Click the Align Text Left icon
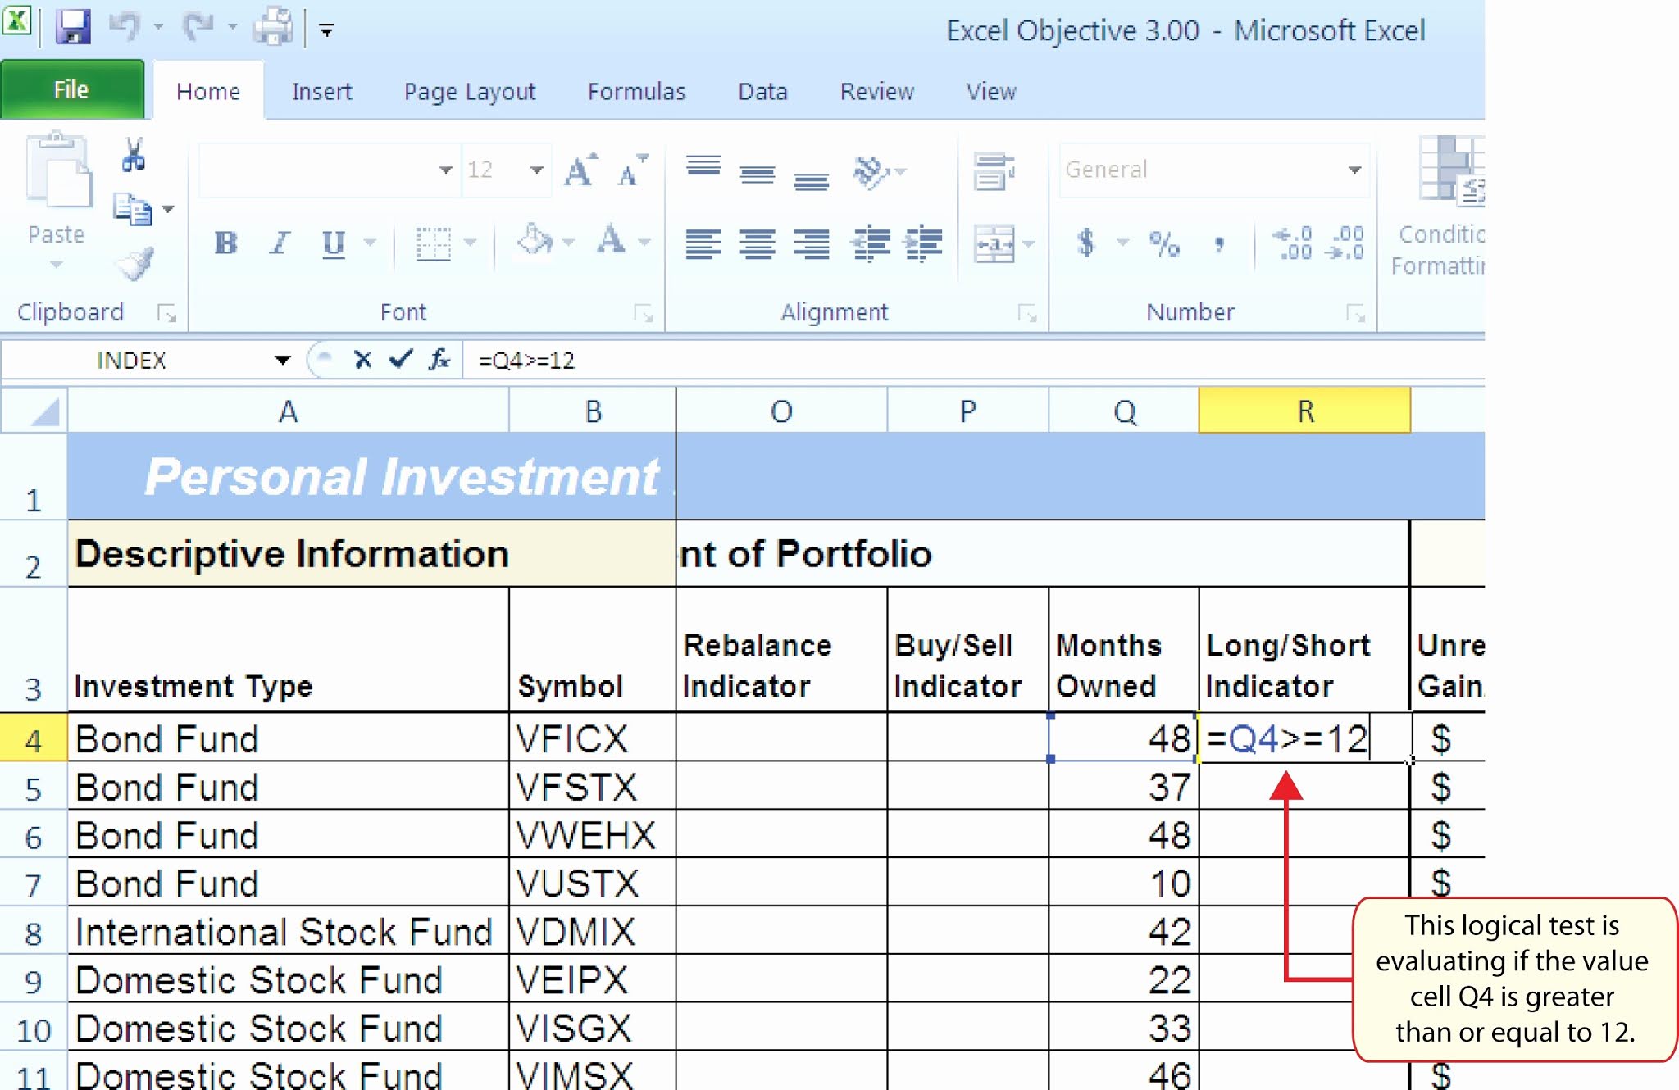 703,244
